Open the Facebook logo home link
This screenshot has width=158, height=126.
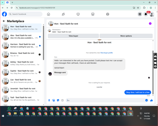click(x=4, y=14)
